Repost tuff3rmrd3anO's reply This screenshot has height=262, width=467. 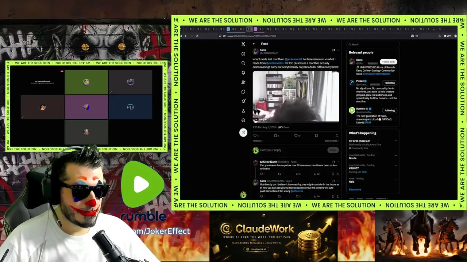[279, 174]
